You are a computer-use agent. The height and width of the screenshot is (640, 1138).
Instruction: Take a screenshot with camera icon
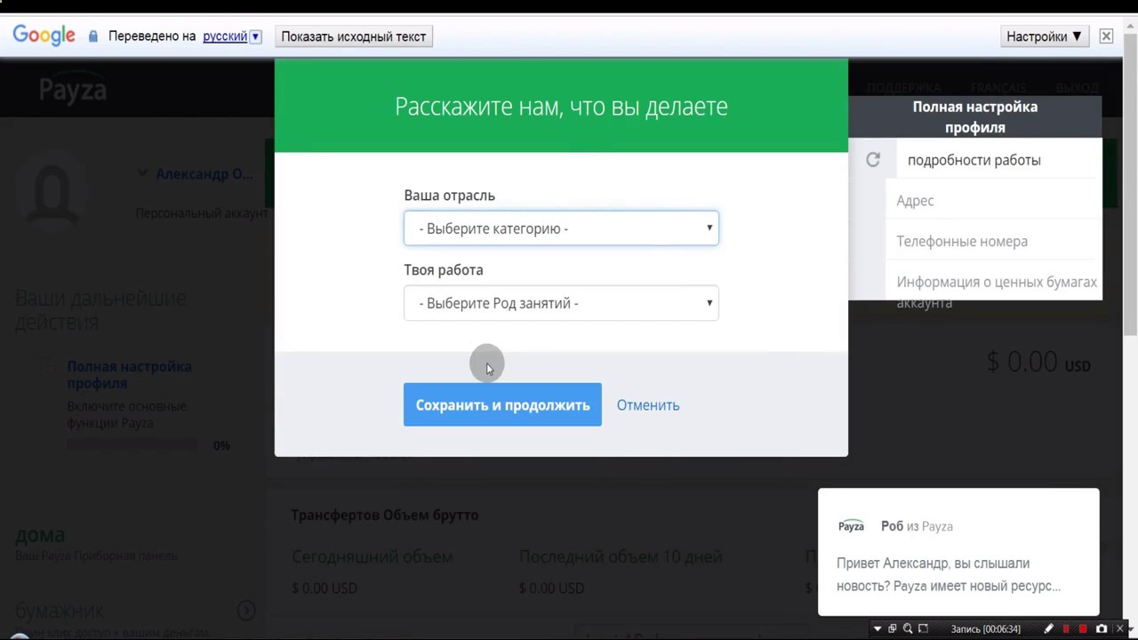(1102, 628)
